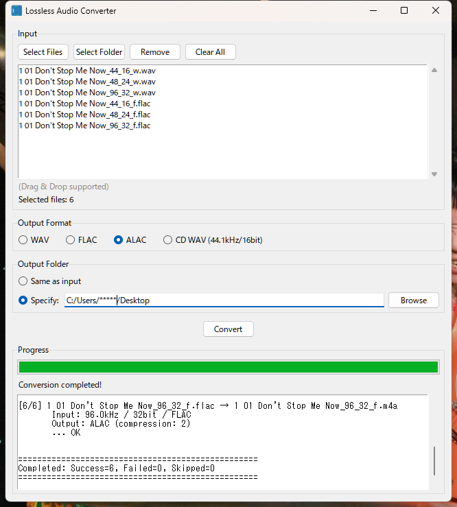Maximize the Lossless Audio Converter window
Screen dimensions: 457x507
click(x=404, y=11)
